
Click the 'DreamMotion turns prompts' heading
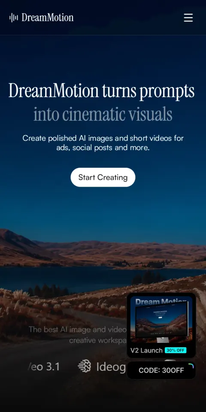101,91
